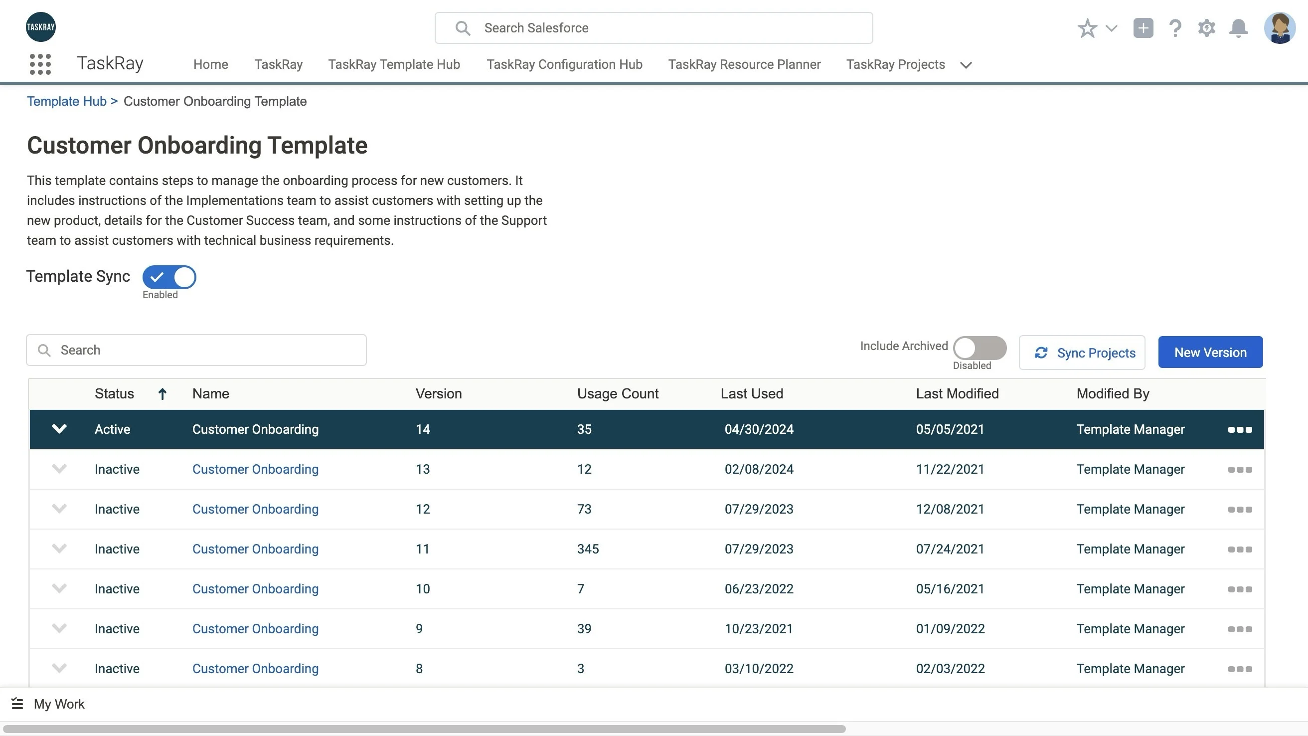The height and width of the screenshot is (736, 1308).
Task: Open row actions for version 13
Action: tap(1239, 469)
